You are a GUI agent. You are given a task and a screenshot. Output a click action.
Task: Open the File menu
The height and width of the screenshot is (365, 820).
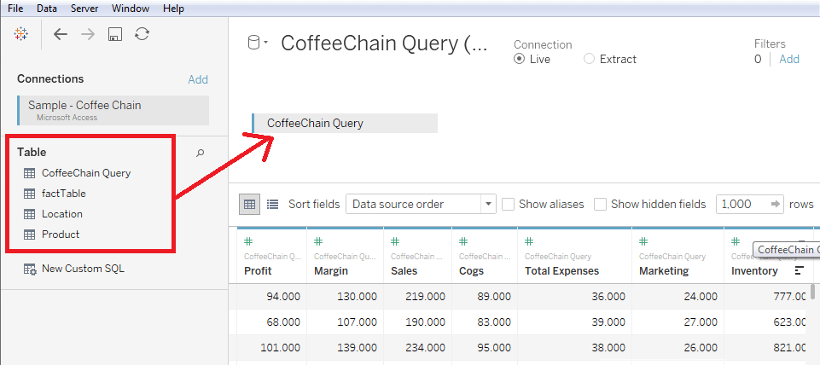pos(15,9)
